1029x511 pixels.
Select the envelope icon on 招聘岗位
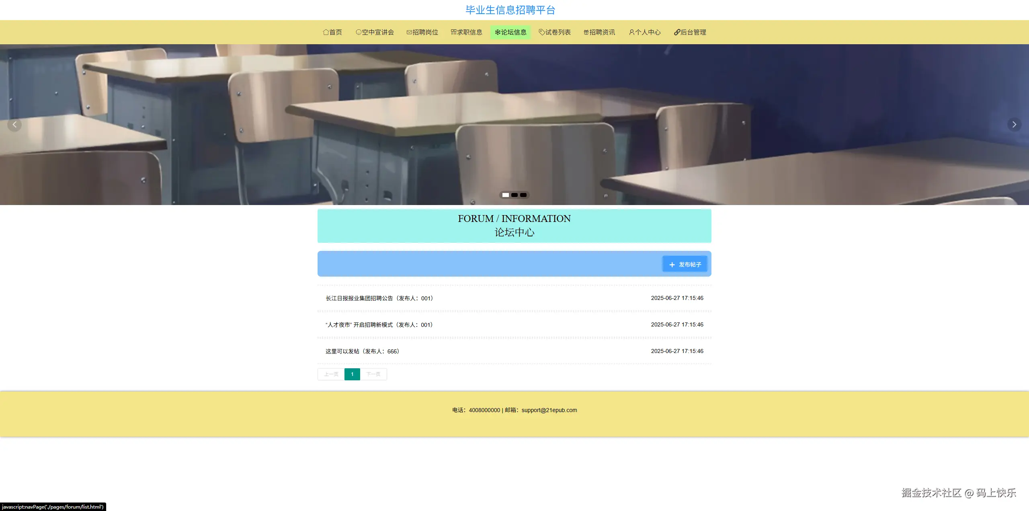click(x=409, y=32)
